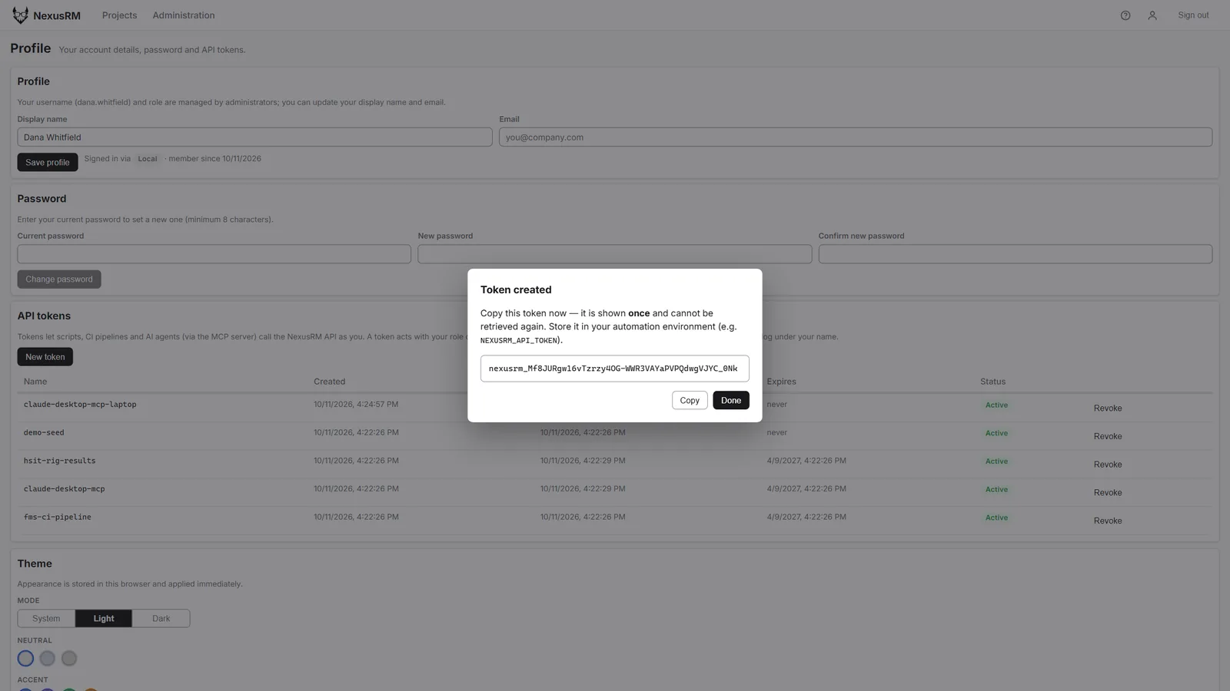This screenshot has width=1230, height=691.
Task: Revoke the demo-seed token
Action: (1108, 436)
